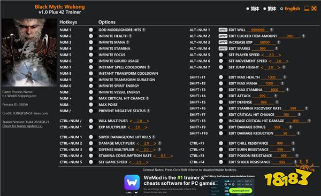Increase EXP Multiplier with right arrow

coord(146,127)
